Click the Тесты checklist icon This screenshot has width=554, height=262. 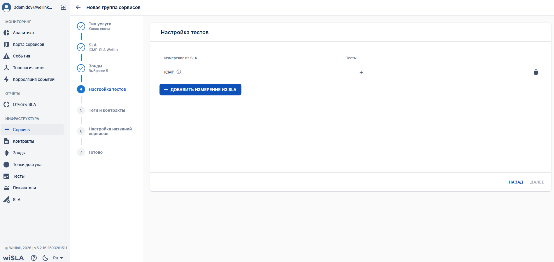click(x=6, y=176)
